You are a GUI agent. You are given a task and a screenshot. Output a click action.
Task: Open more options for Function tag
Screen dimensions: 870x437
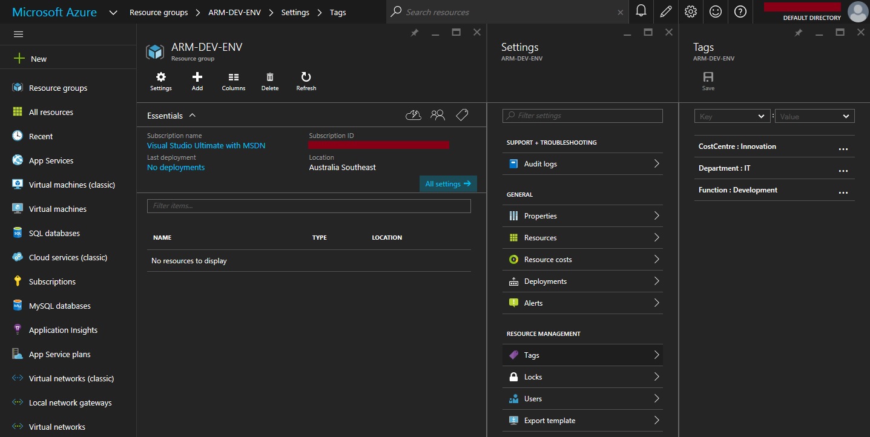843,192
